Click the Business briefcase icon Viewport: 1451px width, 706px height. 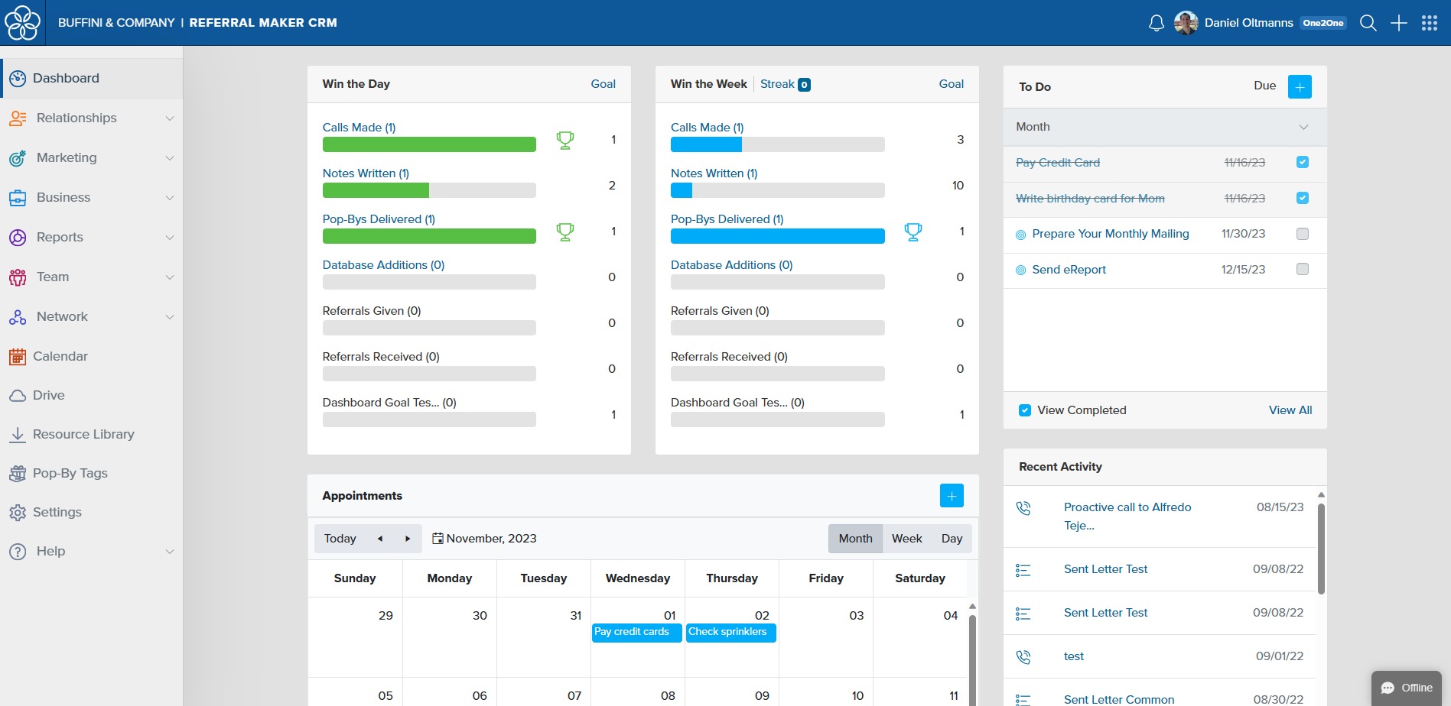tap(18, 197)
